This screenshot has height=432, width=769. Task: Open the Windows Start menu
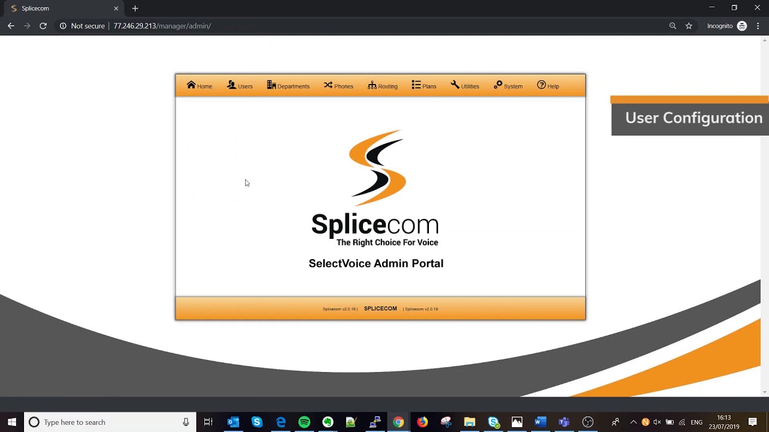coord(12,422)
